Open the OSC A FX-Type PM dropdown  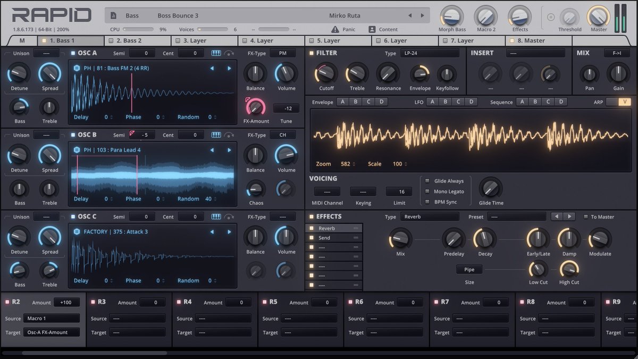[283, 53]
